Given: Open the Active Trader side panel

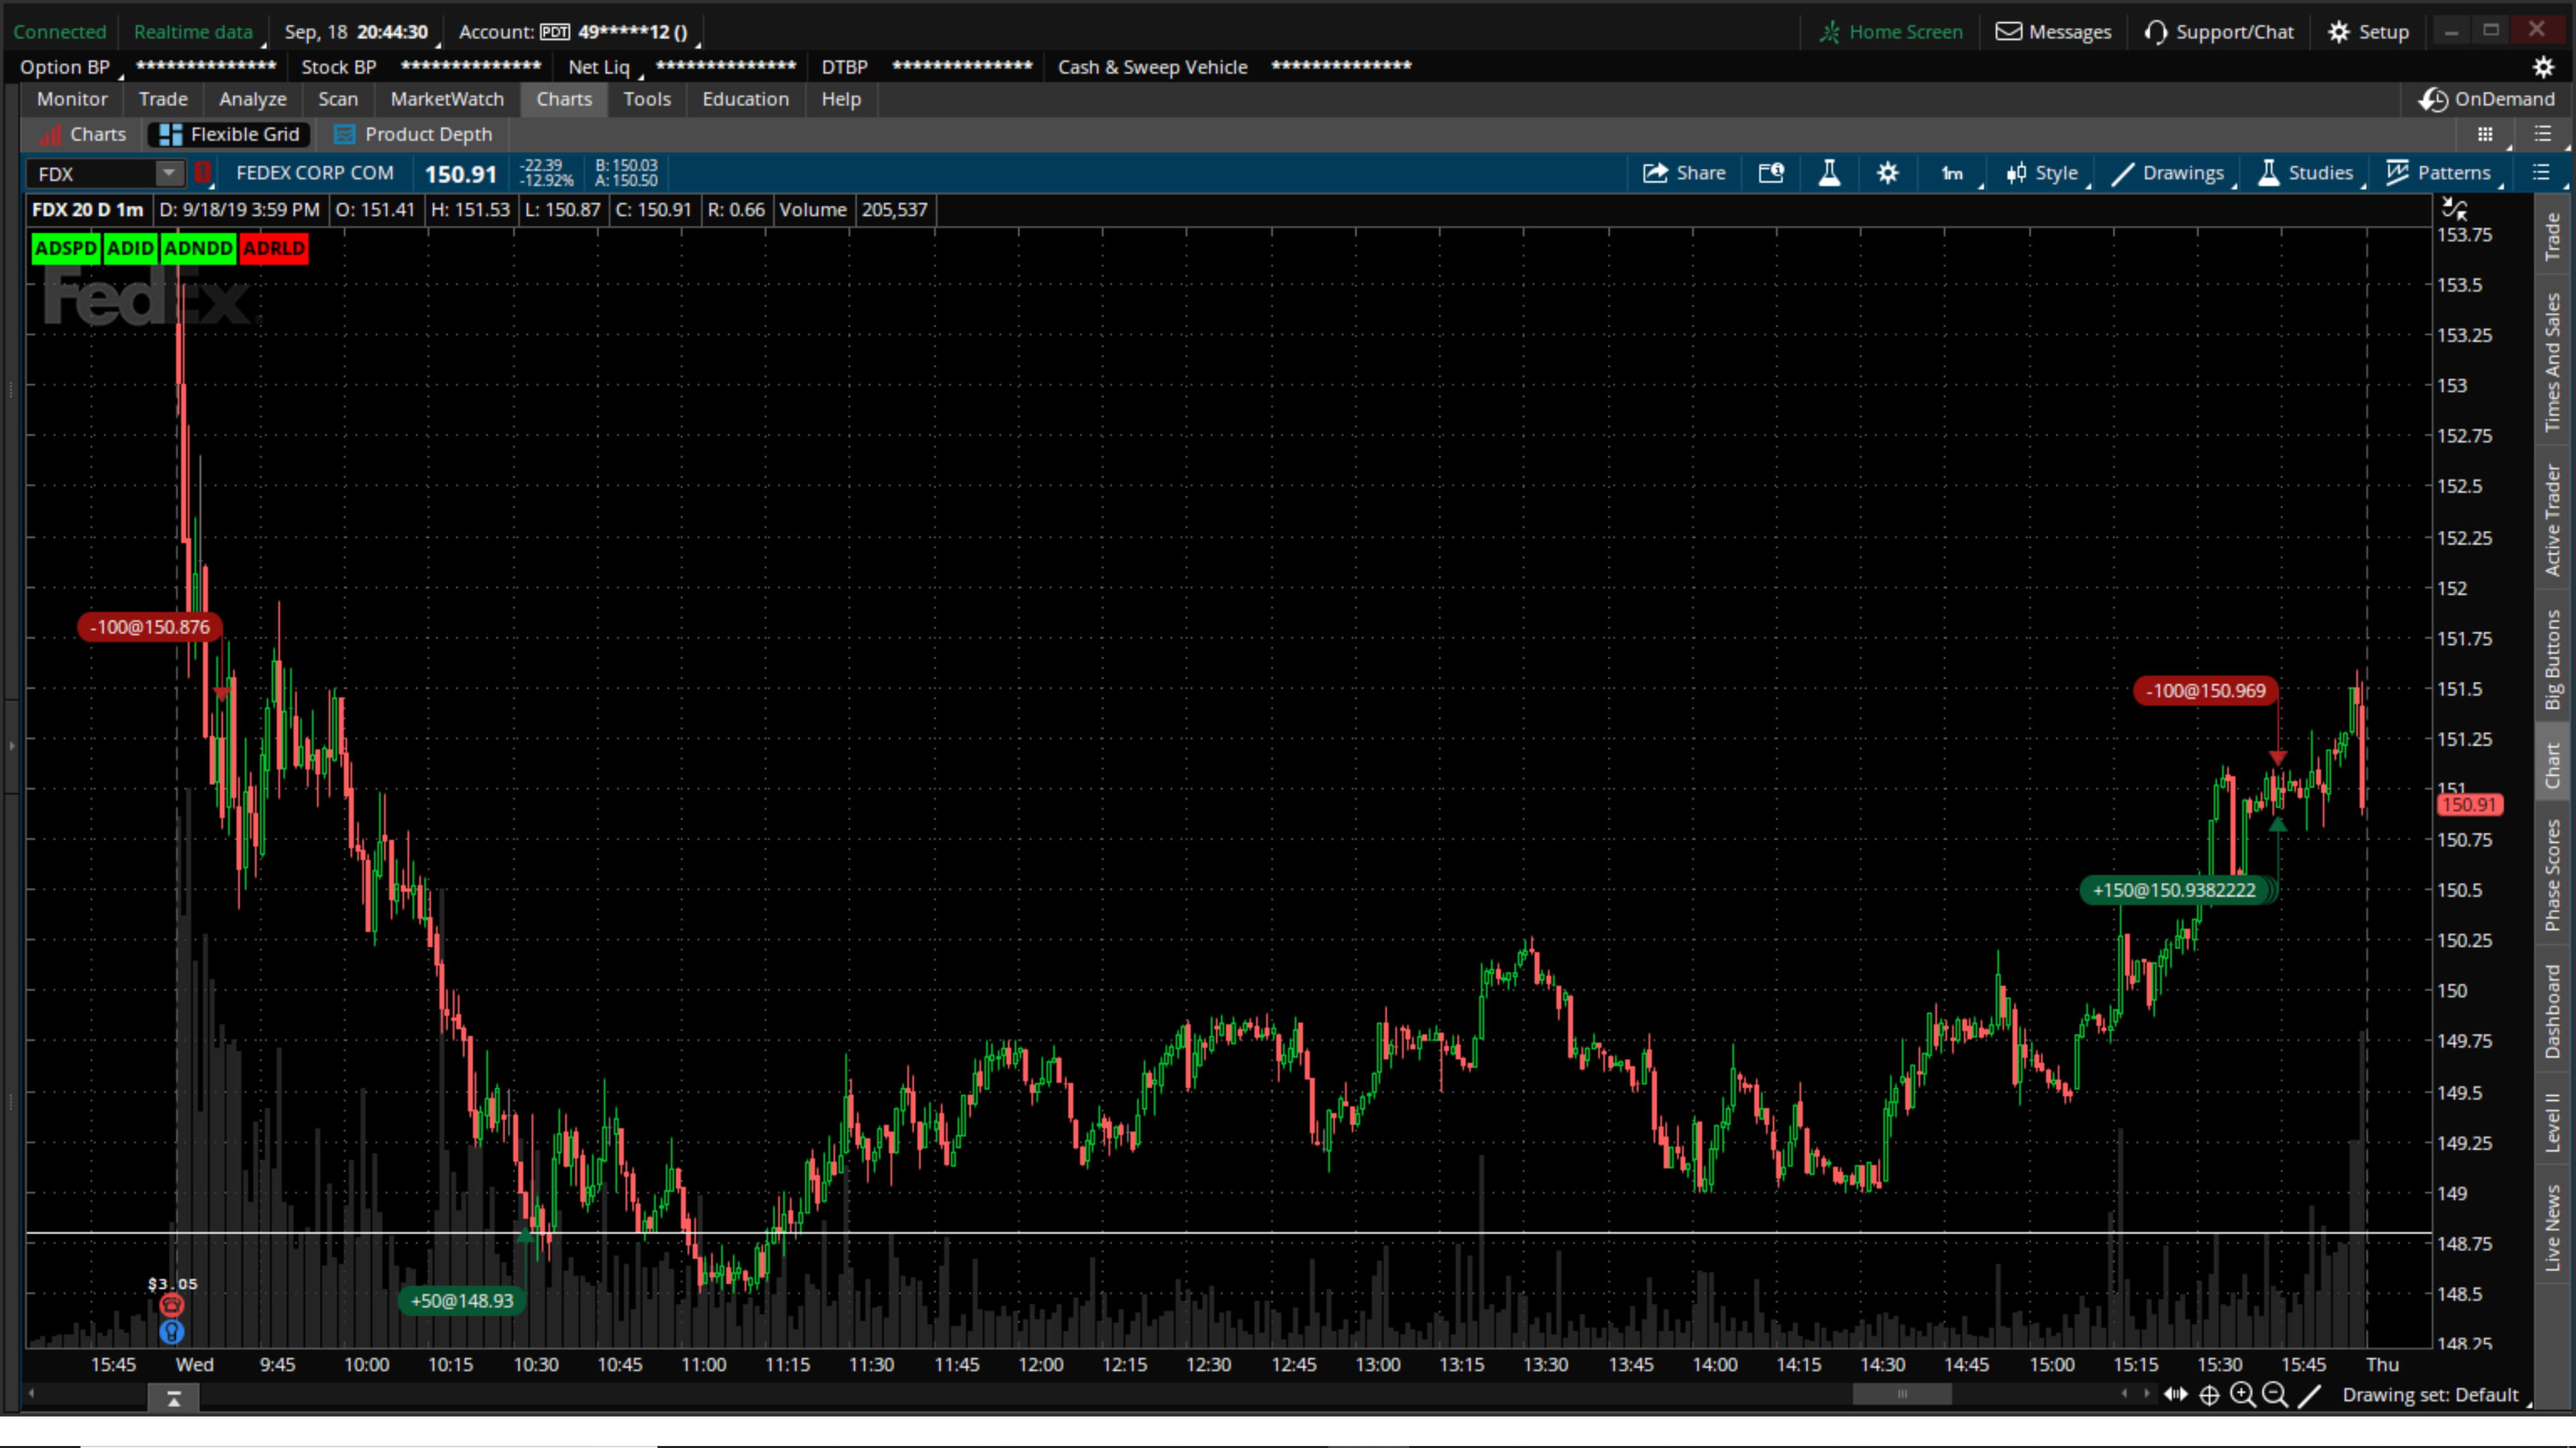Looking at the screenshot, I should point(2553,520).
